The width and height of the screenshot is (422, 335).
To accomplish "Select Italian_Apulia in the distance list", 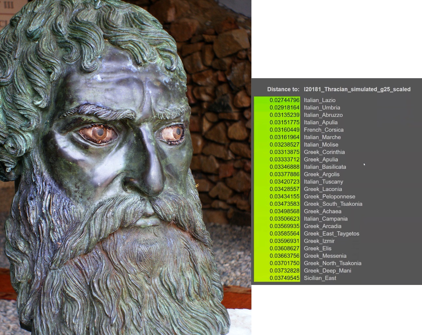I will [x=321, y=122].
